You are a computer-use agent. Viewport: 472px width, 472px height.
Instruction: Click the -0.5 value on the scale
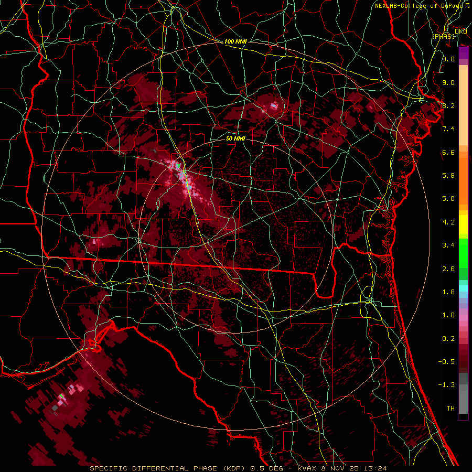446,362
